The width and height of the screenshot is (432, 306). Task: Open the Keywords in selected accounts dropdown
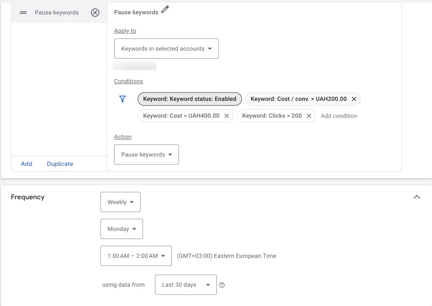[x=166, y=49]
